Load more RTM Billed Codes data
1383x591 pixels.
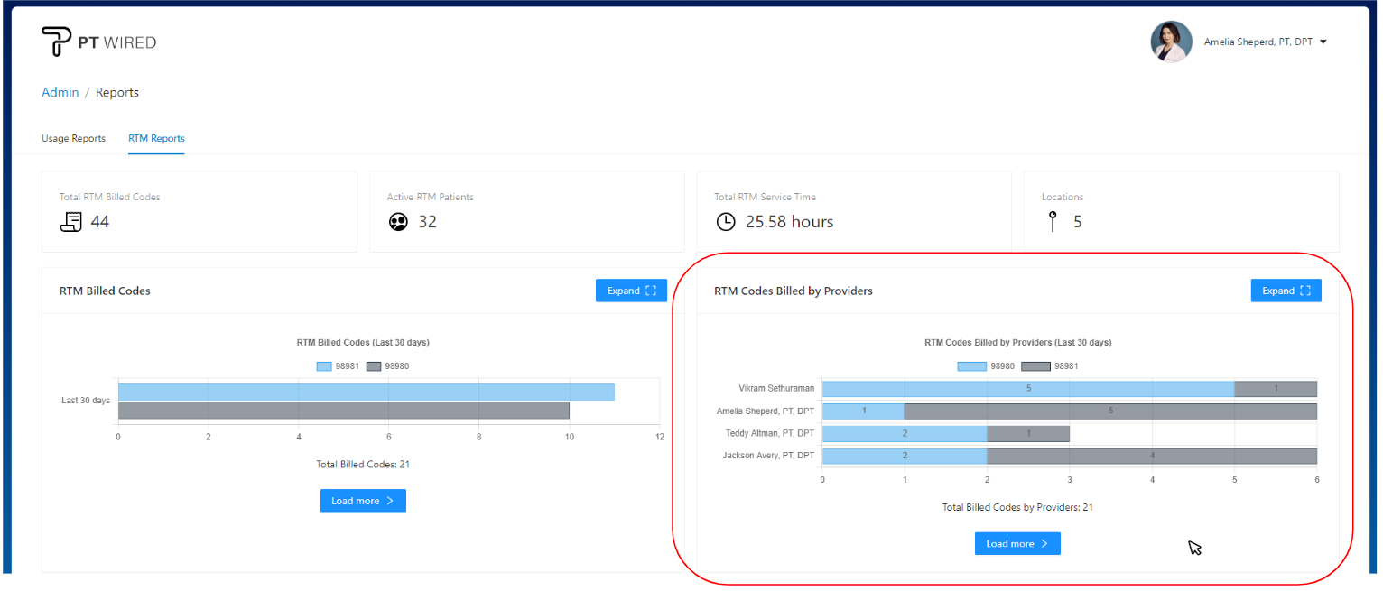point(363,501)
